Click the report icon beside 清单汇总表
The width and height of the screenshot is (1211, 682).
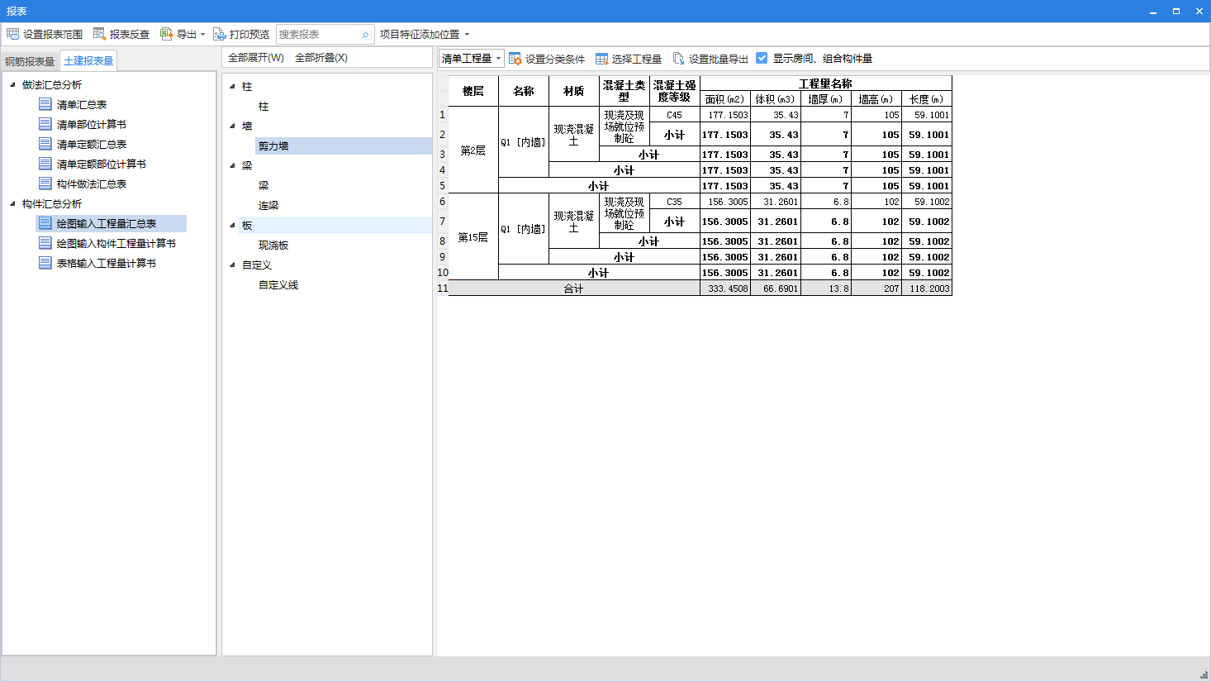[45, 104]
